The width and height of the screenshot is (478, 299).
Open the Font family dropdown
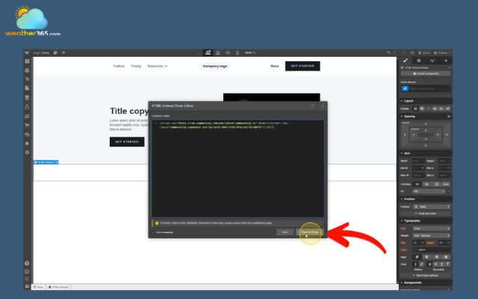(432, 228)
